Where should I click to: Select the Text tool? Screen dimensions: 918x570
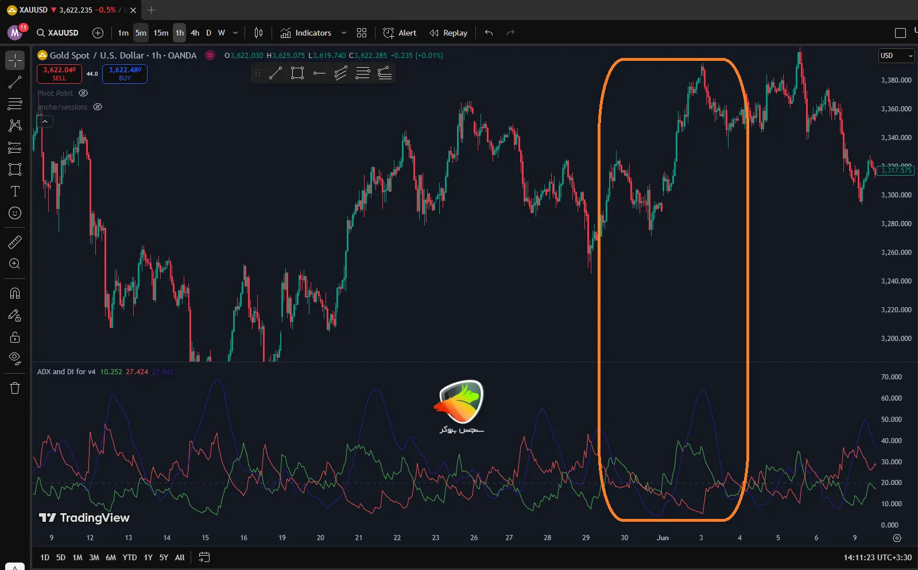(x=15, y=191)
